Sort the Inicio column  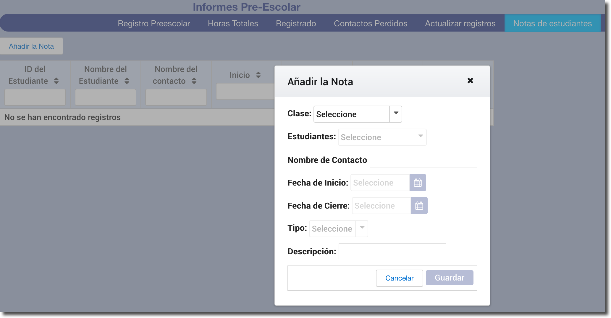coord(258,75)
